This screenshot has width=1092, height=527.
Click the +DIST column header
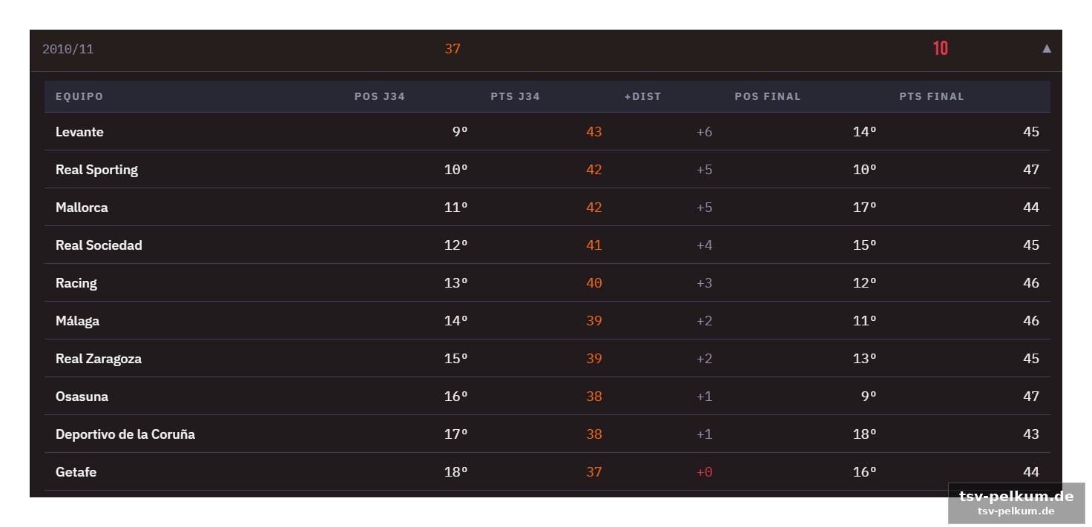pos(642,96)
